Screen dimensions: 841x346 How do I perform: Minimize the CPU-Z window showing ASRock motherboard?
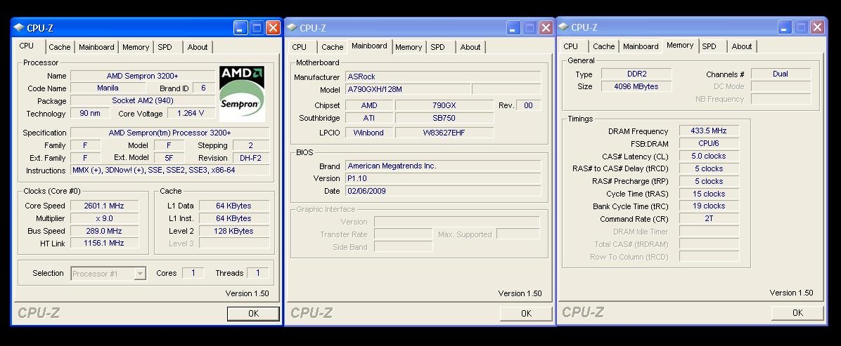[x=513, y=28]
